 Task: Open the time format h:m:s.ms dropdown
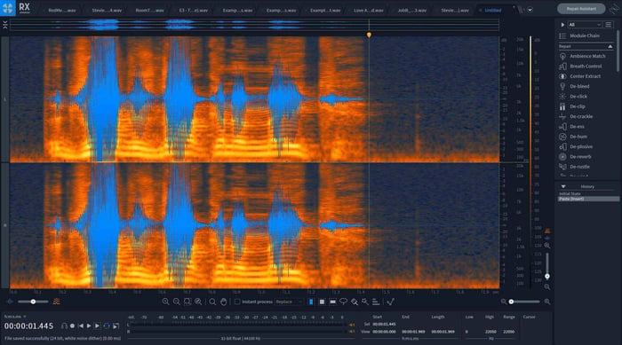(x=15, y=317)
